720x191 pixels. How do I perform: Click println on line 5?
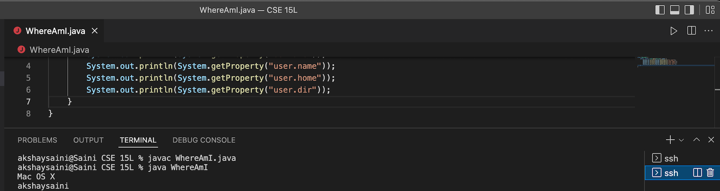coord(156,78)
